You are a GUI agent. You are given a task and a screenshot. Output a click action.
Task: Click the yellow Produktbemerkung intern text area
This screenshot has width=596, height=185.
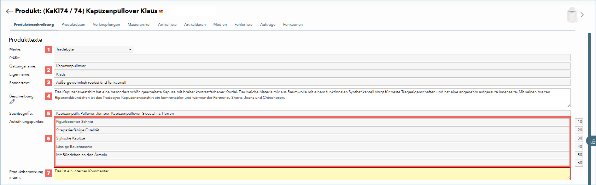coord(312,174)
